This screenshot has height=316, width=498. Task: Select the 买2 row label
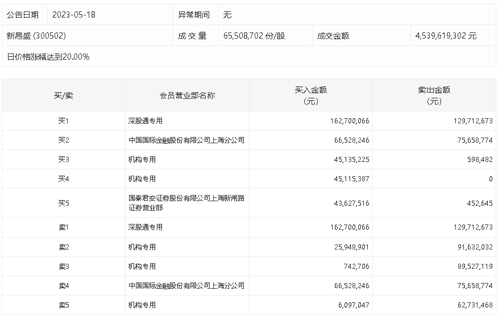pos(64,140)
